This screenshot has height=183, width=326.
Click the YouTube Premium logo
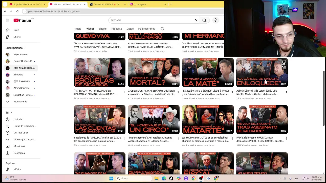point(22,20)
